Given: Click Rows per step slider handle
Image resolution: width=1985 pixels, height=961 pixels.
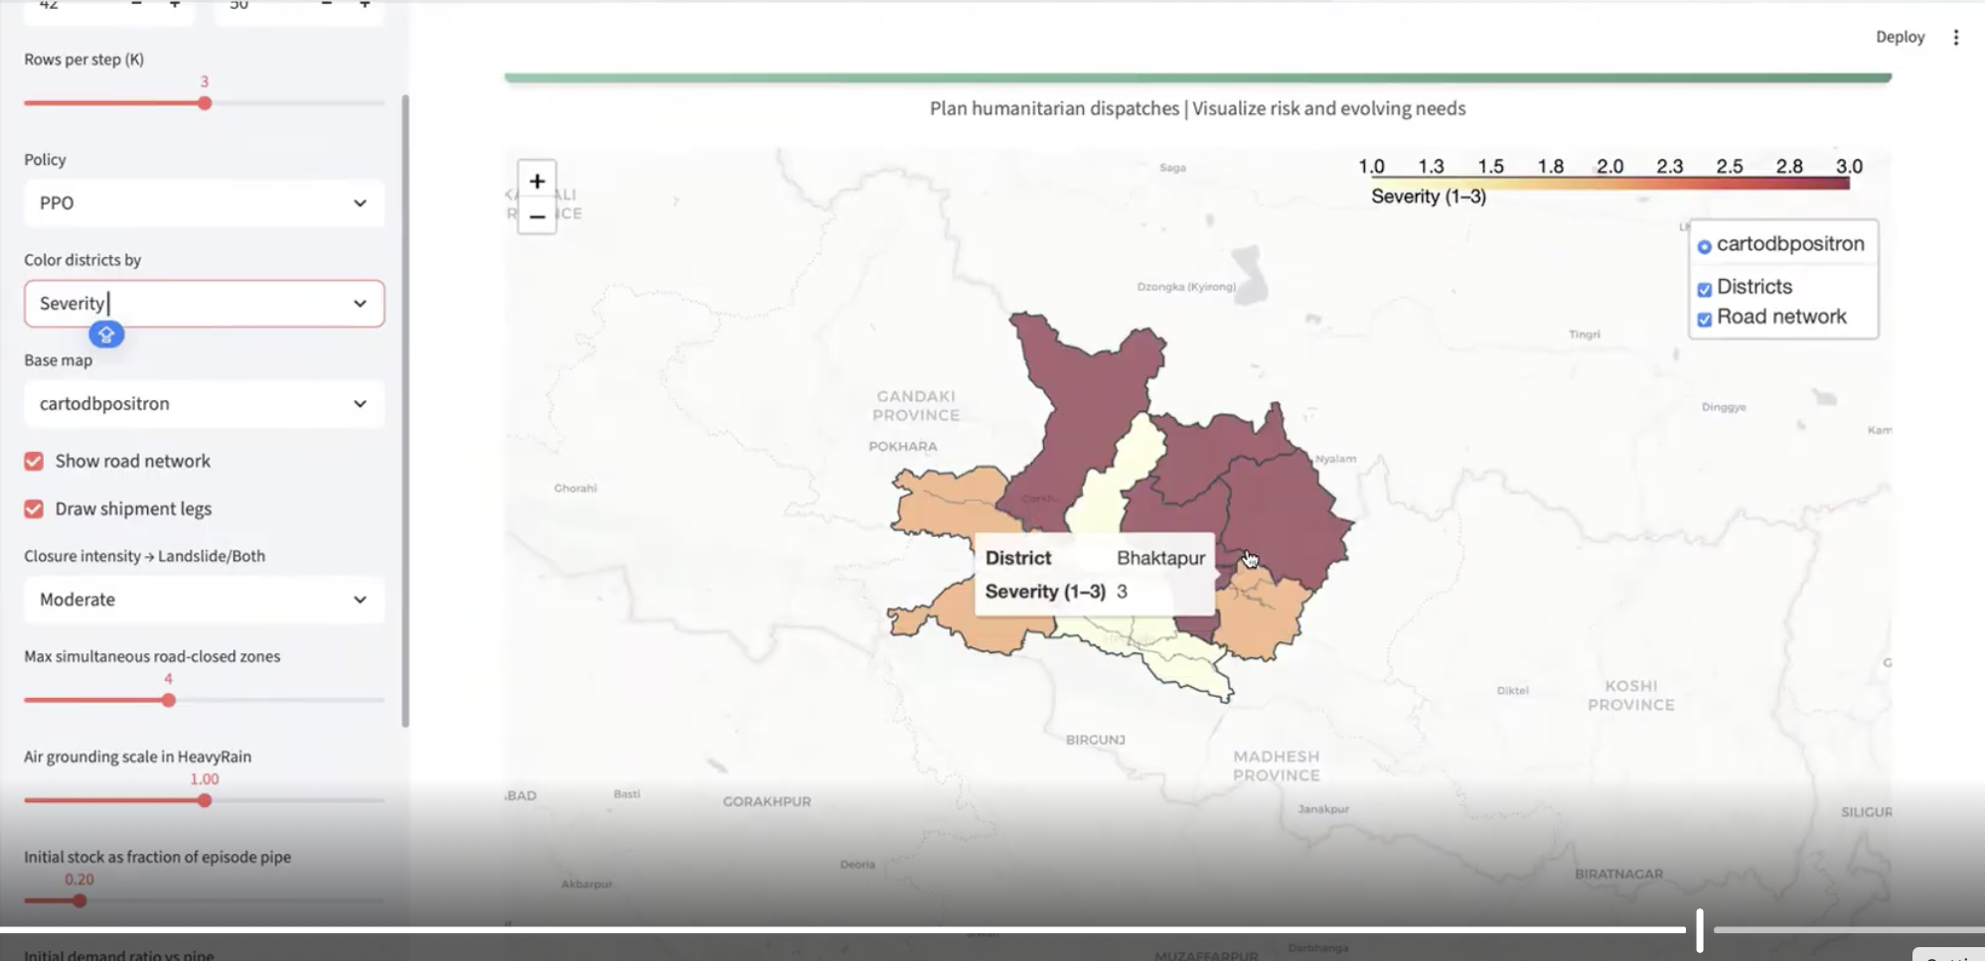Looking at the screenshot, I should tap(205, 103).
